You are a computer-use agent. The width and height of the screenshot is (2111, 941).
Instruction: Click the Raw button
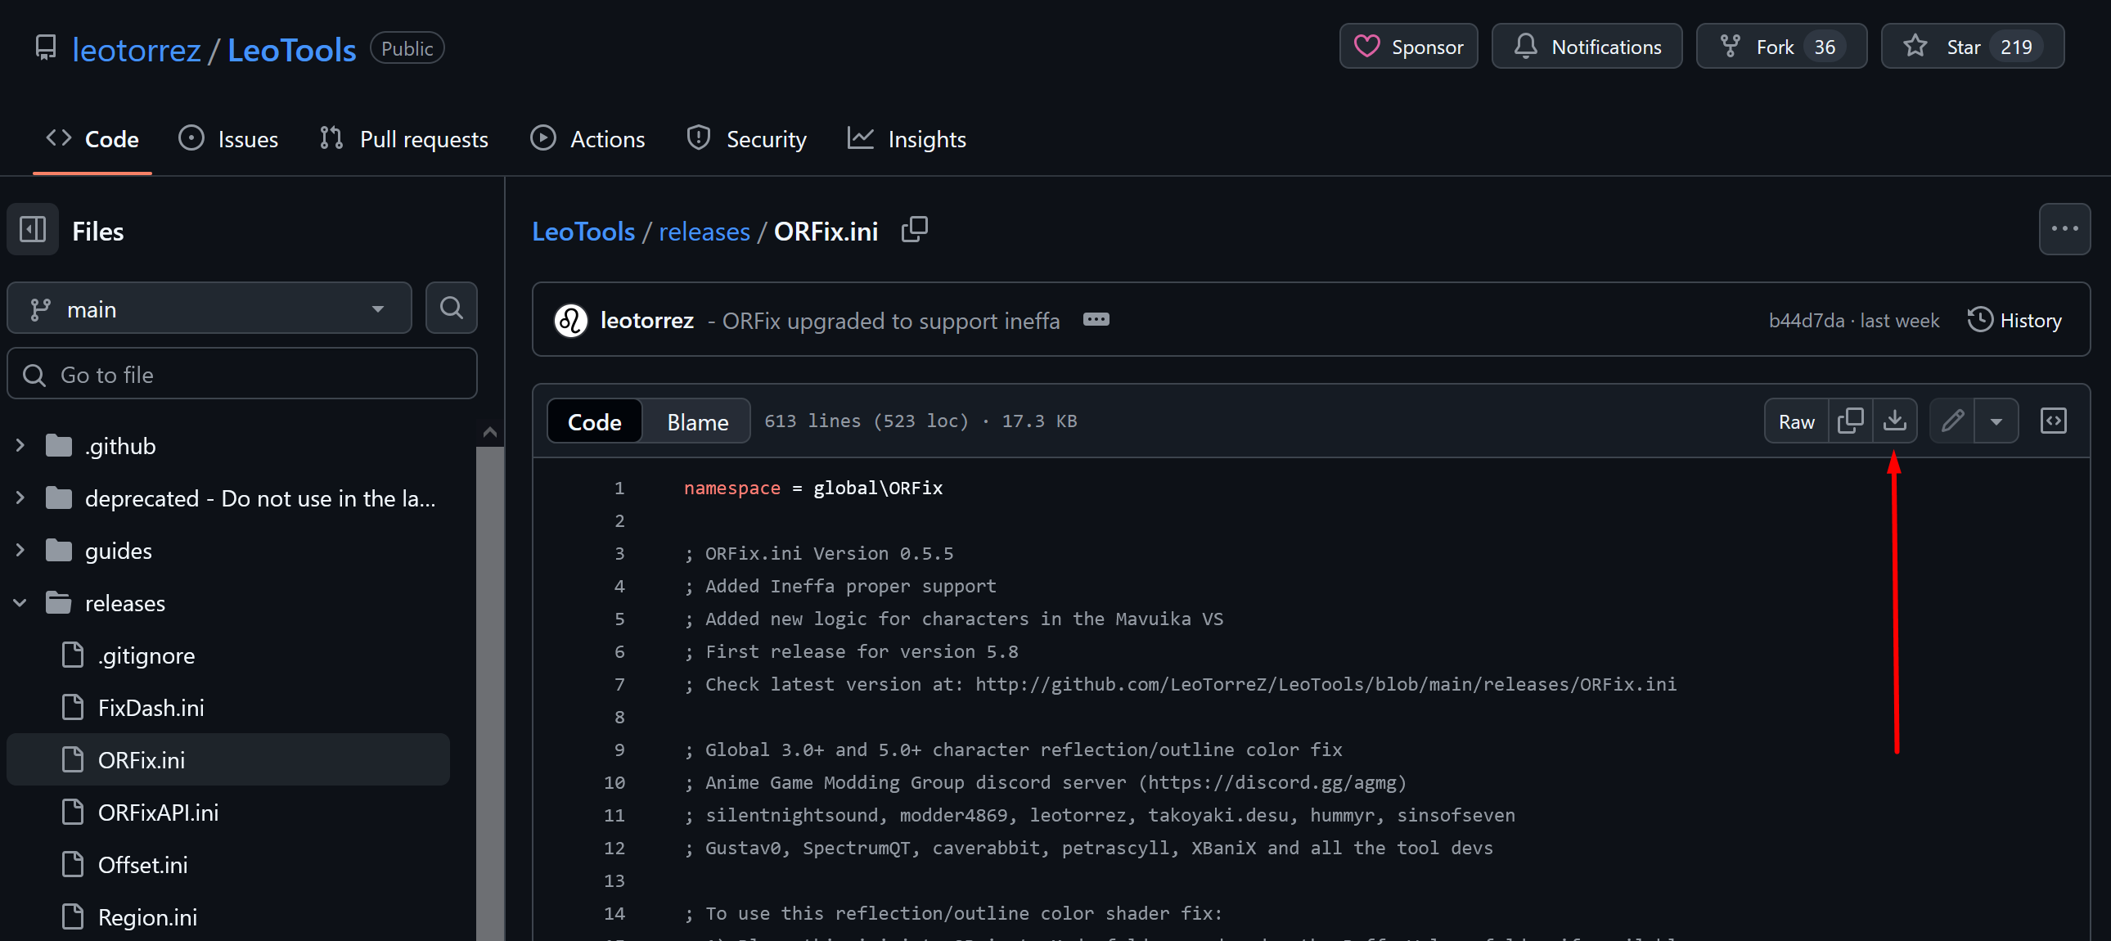click(1795, 421)
